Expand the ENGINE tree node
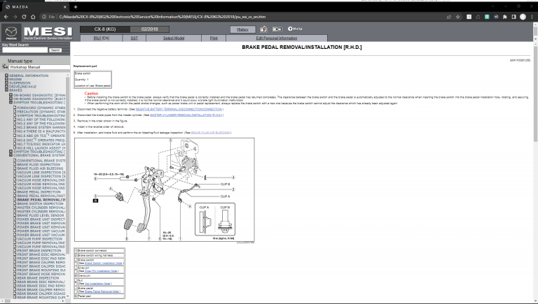The height and width of the screenshot is (304, 538). tap(6, 79)
